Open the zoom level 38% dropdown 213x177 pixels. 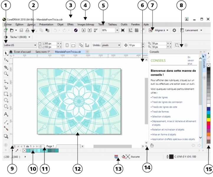point(117,30)
